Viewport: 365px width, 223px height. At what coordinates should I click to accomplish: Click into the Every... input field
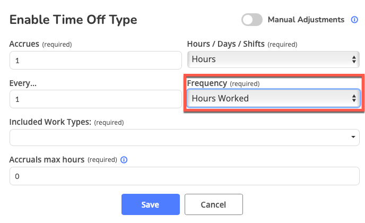point(95,99)
